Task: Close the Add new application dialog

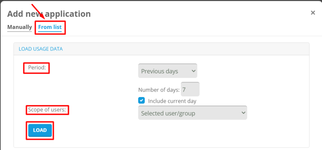Action: (x=313, y=13)
